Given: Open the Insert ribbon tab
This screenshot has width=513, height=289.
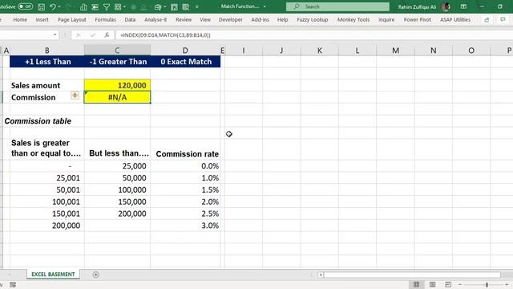Looking at the screenshot, I should pyautogui.click(x=42, y=19).
